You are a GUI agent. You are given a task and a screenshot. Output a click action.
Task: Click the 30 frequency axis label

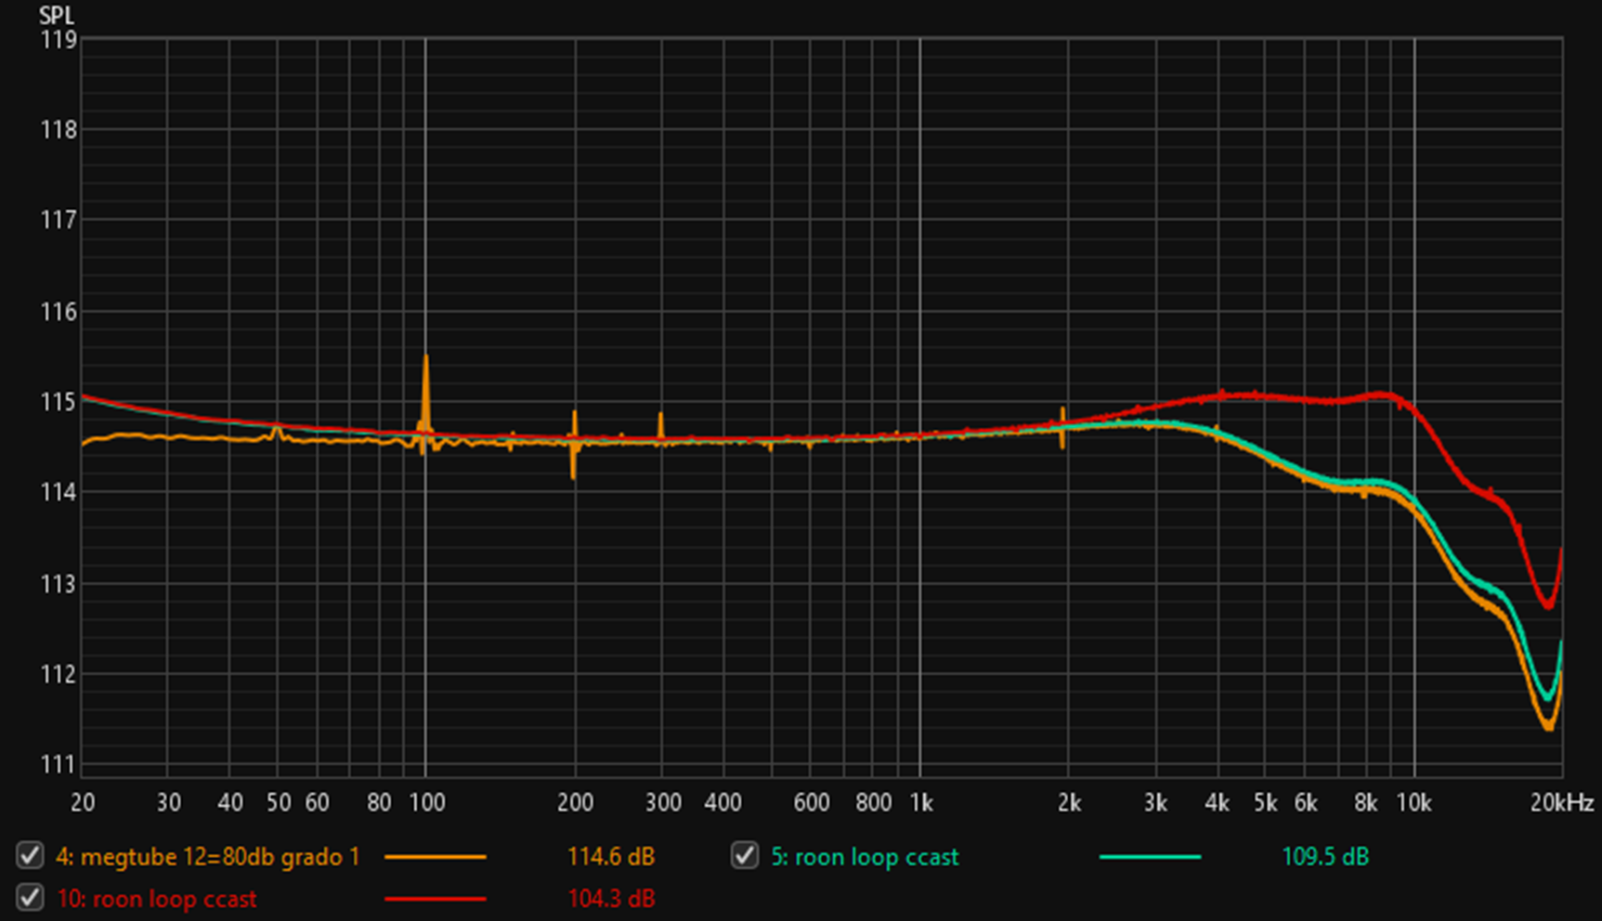[168, 803]
